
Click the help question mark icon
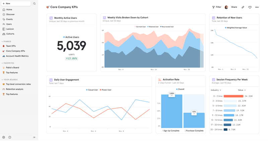click(10, 137)
